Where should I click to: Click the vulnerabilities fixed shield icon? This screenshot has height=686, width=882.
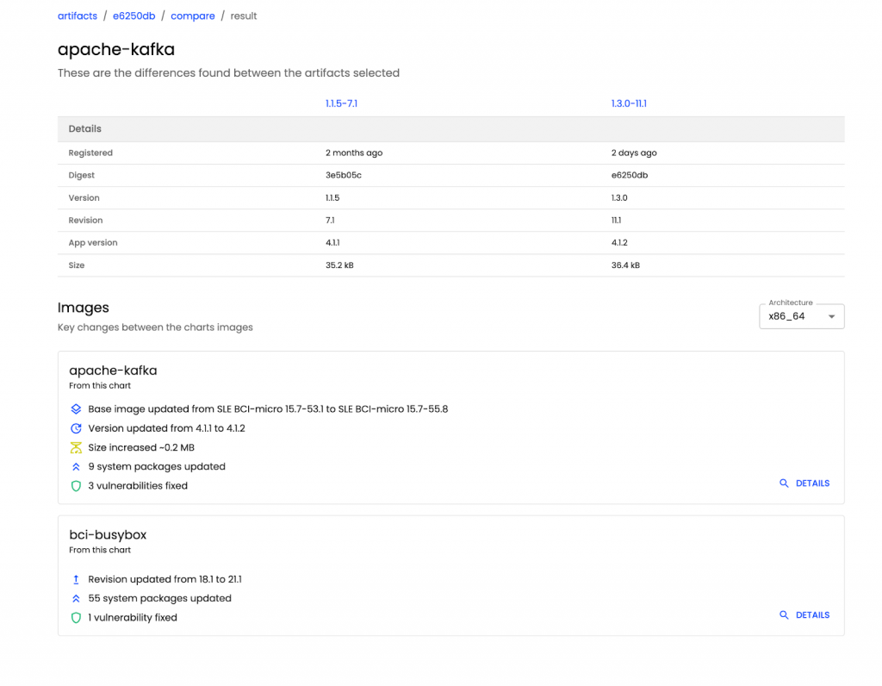pyautogui.click(x=76, y=484)
